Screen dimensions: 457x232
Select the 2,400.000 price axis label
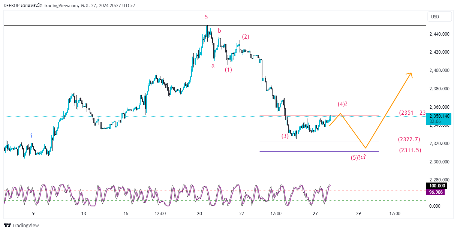click(439, 70)
